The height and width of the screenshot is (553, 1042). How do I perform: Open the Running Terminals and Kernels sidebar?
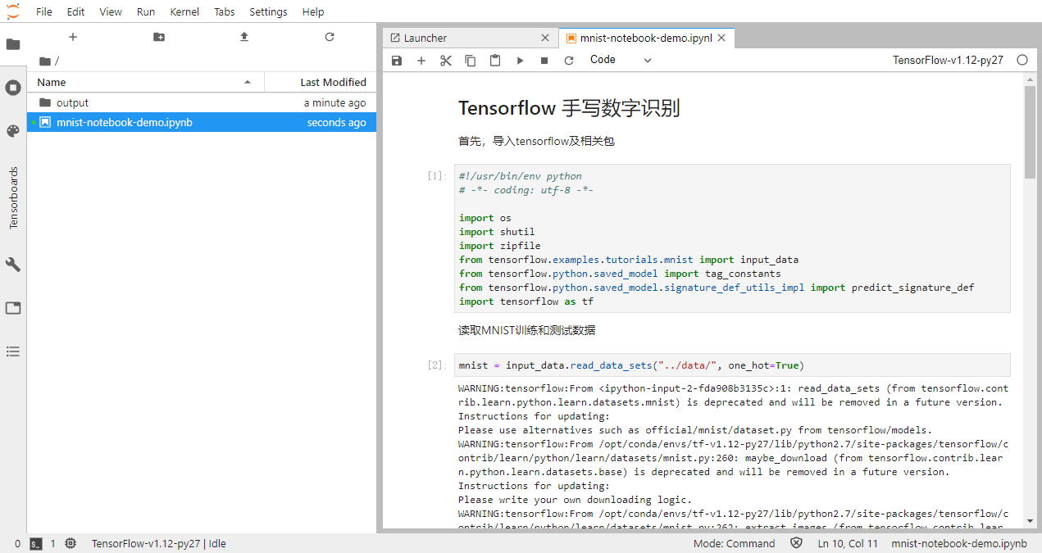[13, 88]
